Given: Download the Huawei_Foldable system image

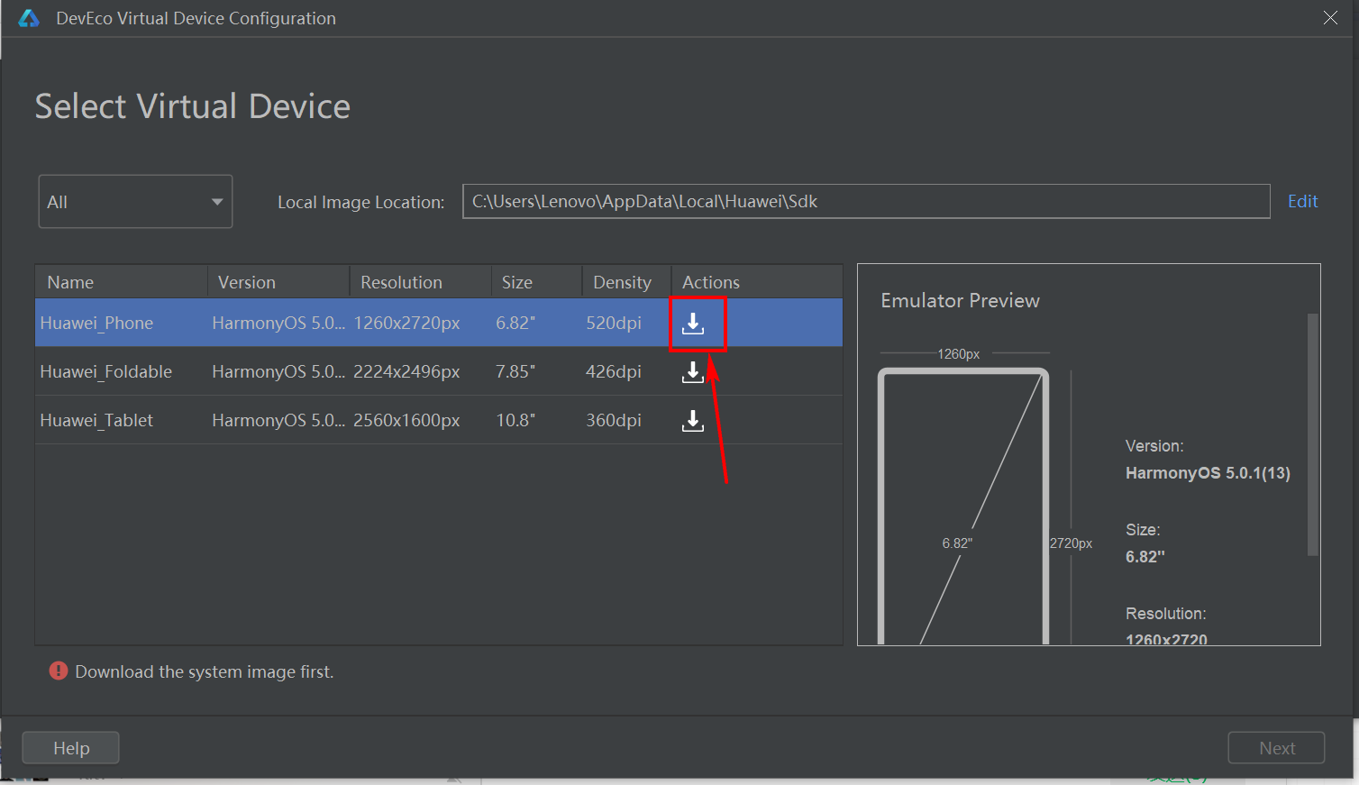Looking at the screenshot, I should (x=693, y=371).
